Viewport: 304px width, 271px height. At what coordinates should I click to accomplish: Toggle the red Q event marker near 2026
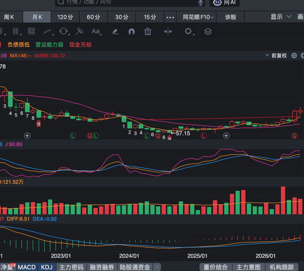(x=294, y=136)
